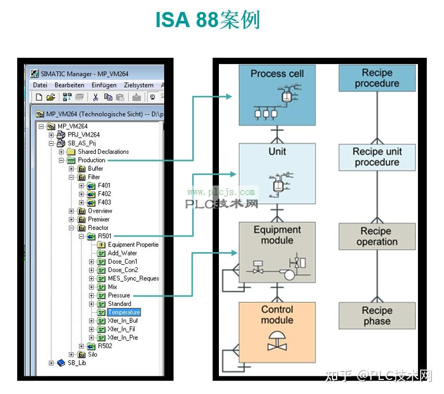
Task: Click the Equipment Properties folder icon
Action: pyautogui.click(x=101, y=245)
